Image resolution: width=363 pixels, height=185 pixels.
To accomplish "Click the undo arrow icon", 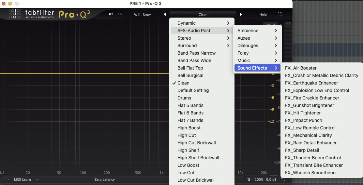I will tap(111, 14).
